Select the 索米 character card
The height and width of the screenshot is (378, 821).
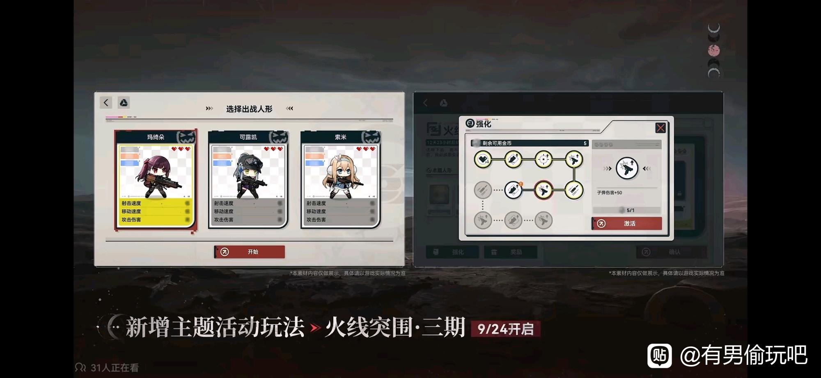[x=340, y=180]
